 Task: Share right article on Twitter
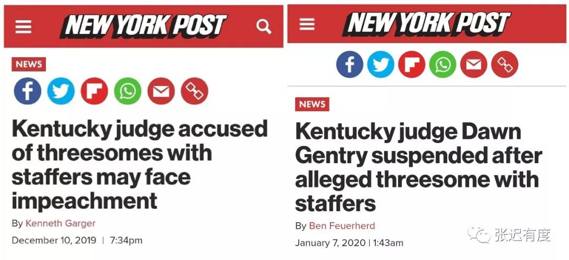[381, 65]
